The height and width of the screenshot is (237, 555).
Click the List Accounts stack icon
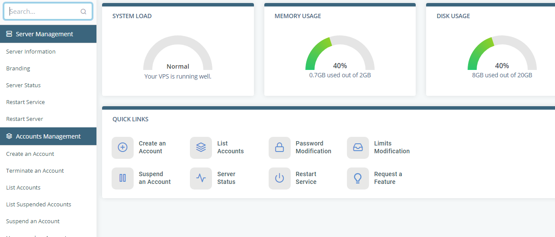coord(201,148)
